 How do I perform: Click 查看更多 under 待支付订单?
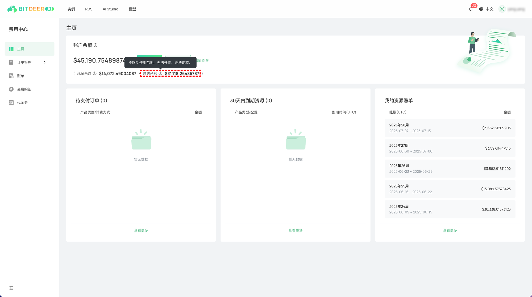(x=141, y=230)
